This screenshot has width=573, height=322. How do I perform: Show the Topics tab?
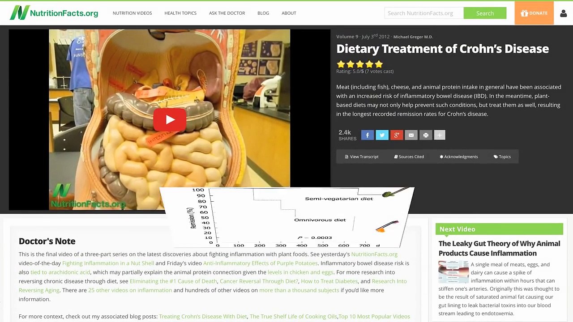coord(502,157)
